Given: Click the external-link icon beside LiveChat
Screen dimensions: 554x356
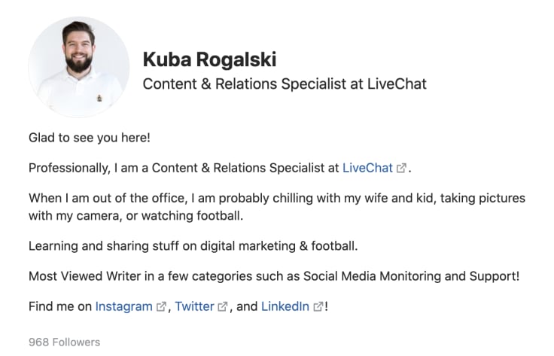Looking at the screenshot, I should click(401, 168).
